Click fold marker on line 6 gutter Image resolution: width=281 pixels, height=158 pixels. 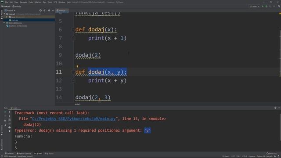click(73, 29)
